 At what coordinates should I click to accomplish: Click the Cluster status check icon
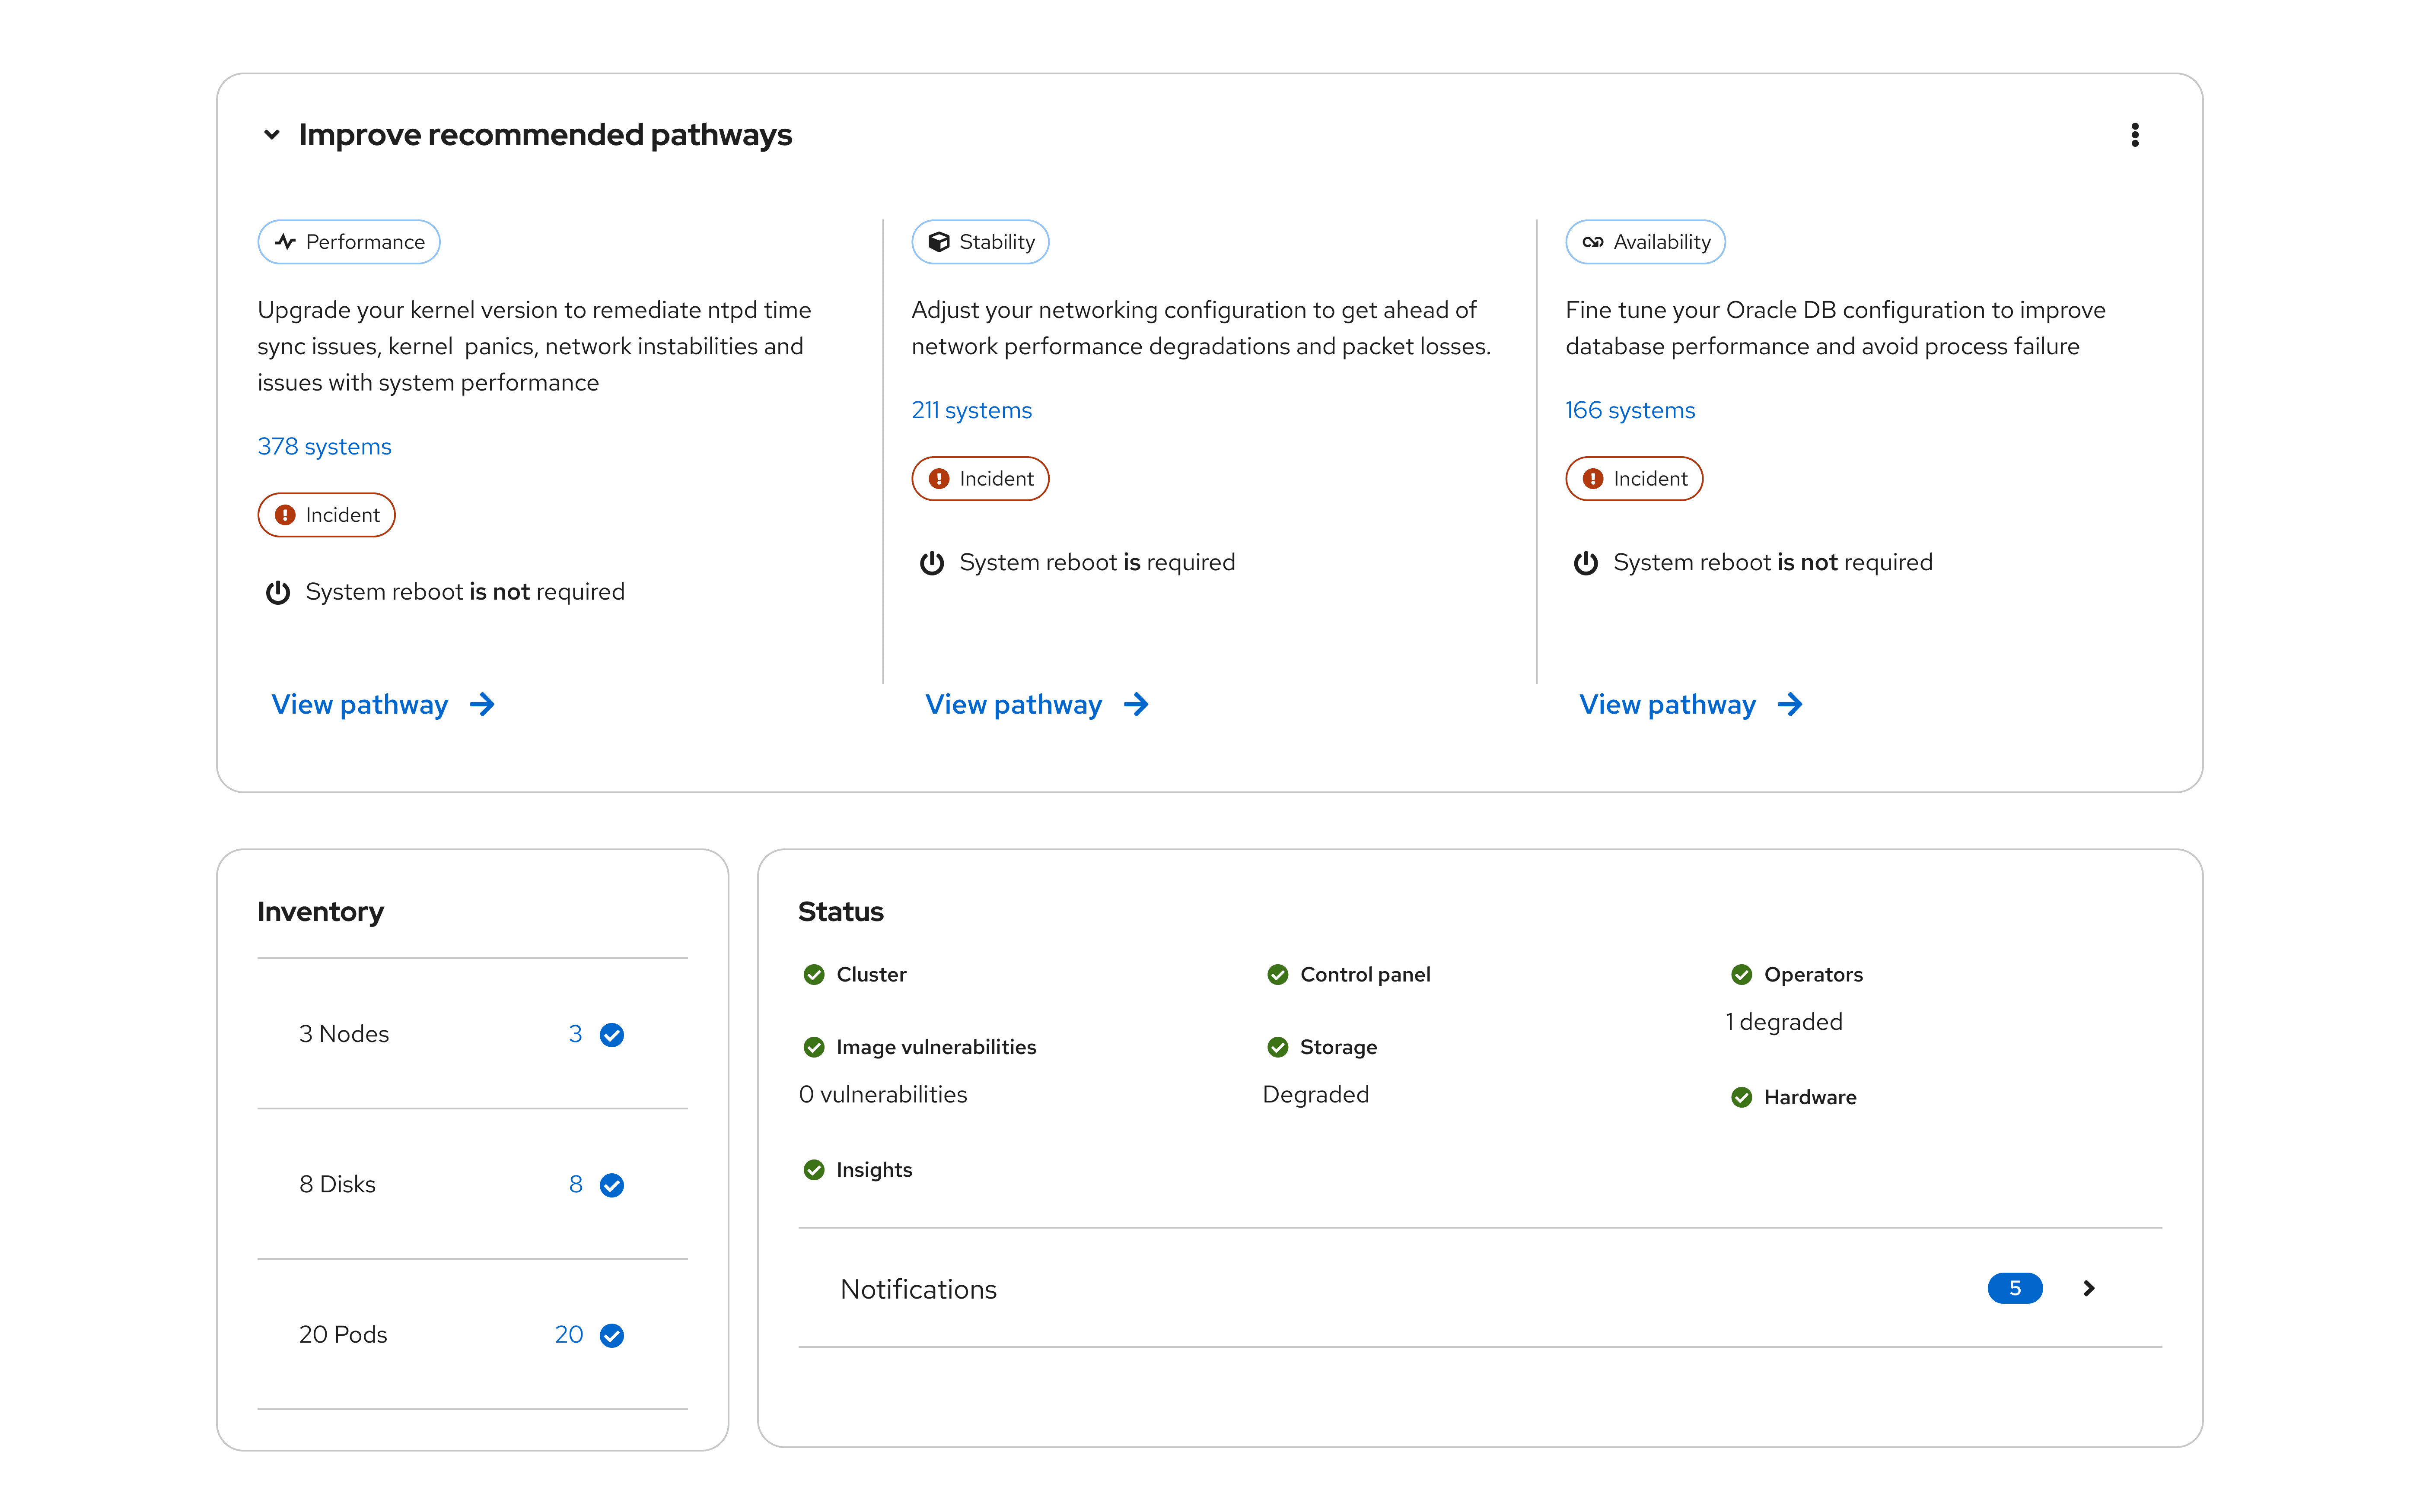pyautogui.click(x=814, y=975)
